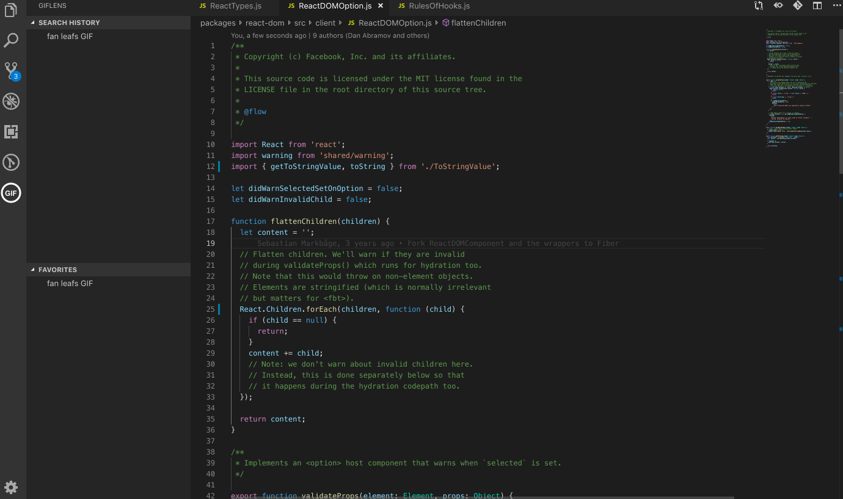Place cursor on '@flow' annotation
The width and height of the screenshot is (843, 499).
(255, 112)
